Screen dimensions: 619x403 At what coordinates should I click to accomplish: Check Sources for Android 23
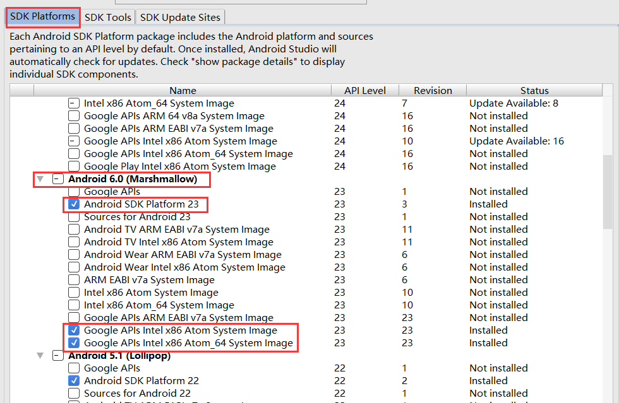[74, 217]
